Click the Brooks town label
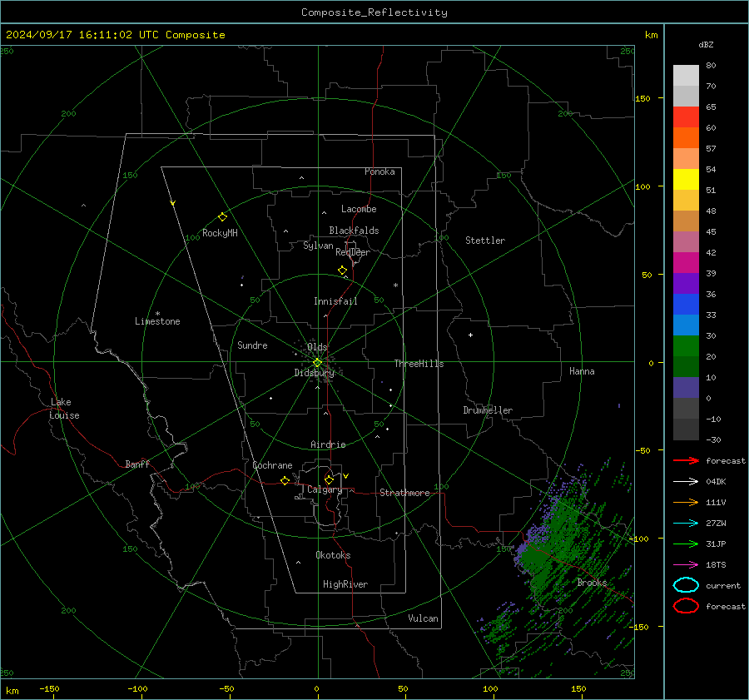Screen dimensions: 749x700 point(592,583)
